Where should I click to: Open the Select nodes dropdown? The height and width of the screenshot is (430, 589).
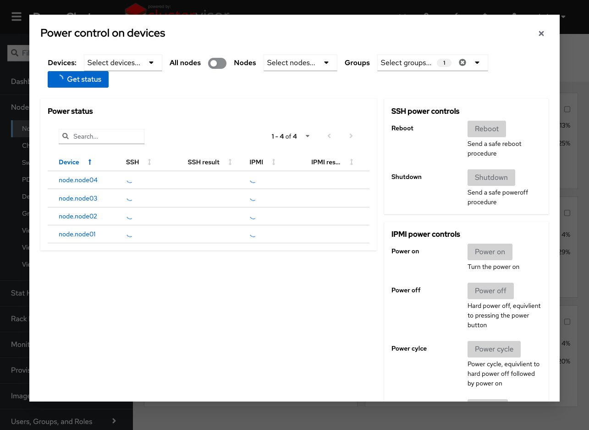(x=300, y=63)
